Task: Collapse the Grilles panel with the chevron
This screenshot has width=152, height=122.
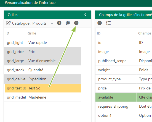Action: (86, 15)
